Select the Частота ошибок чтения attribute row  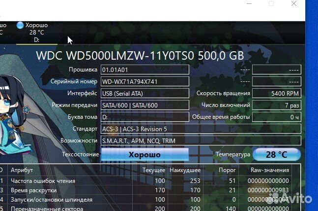146,181
